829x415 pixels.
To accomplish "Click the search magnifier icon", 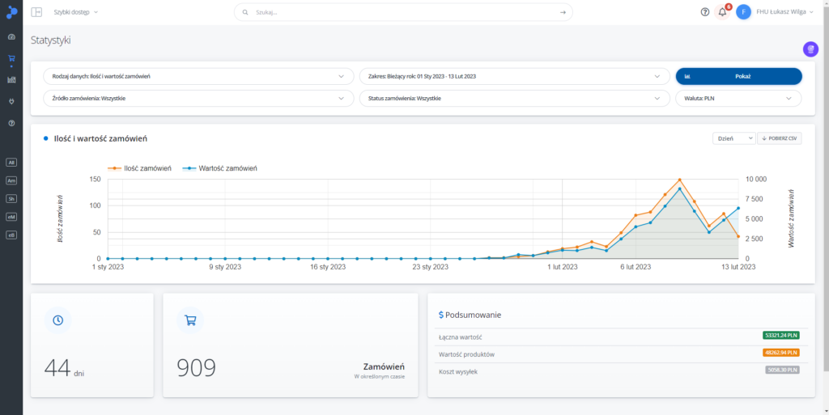I will [x=244, y=12].
